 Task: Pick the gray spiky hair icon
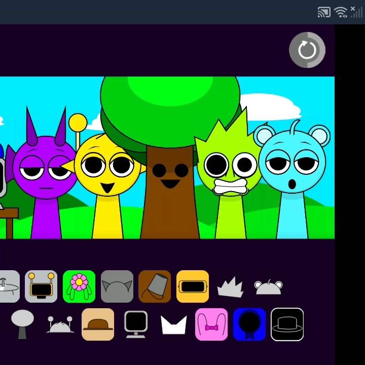(230, 287)
